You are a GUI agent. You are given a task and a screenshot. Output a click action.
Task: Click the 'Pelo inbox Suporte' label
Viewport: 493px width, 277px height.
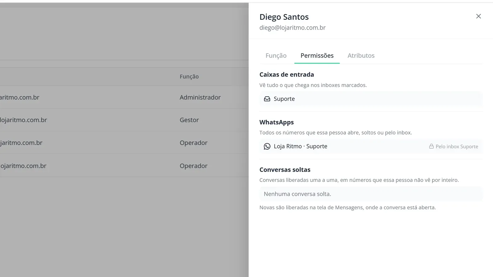pyautogui.click(x=457, y=147)
